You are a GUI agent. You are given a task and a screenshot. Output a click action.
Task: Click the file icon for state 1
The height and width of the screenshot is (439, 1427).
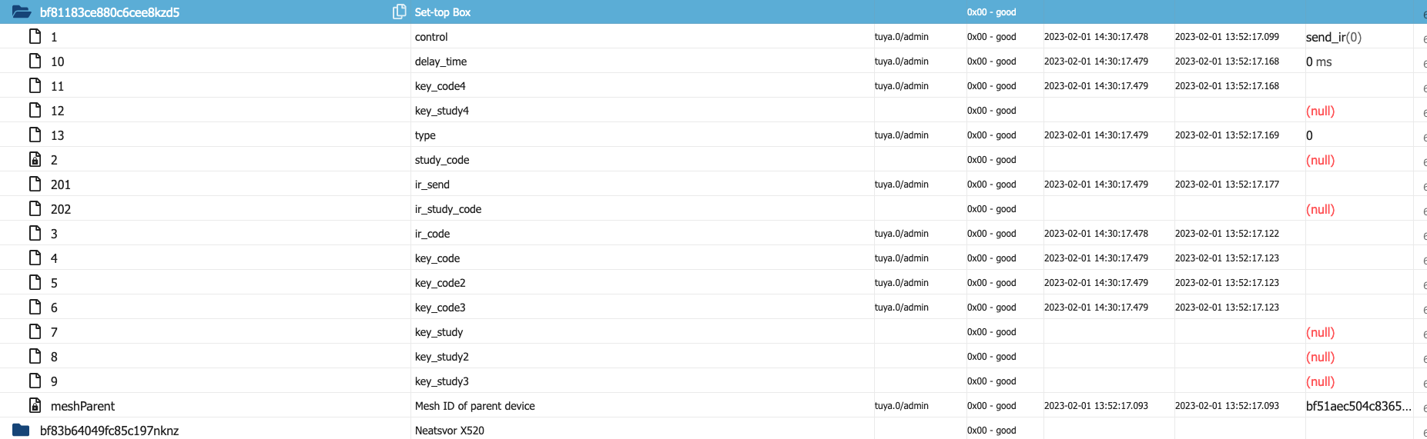(x=35, y=36)
